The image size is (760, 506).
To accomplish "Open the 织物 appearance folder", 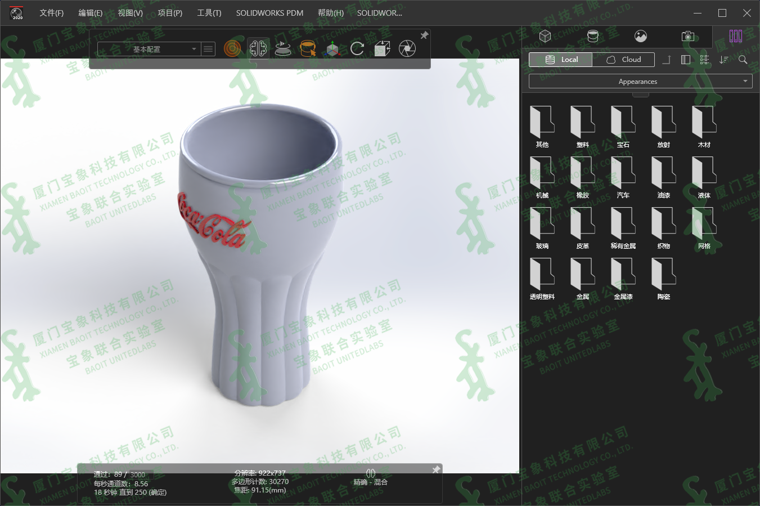I will tap(664, 228).
